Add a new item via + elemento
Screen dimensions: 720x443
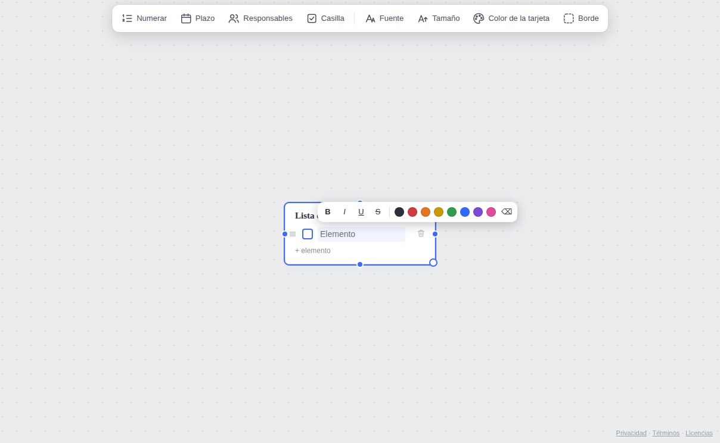coord(313,251)
